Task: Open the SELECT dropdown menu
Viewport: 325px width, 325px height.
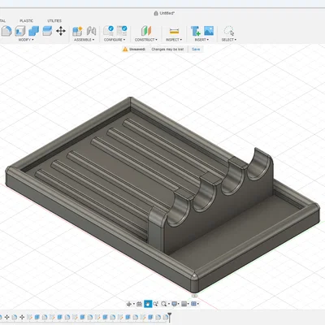Action: coord(229,40)
